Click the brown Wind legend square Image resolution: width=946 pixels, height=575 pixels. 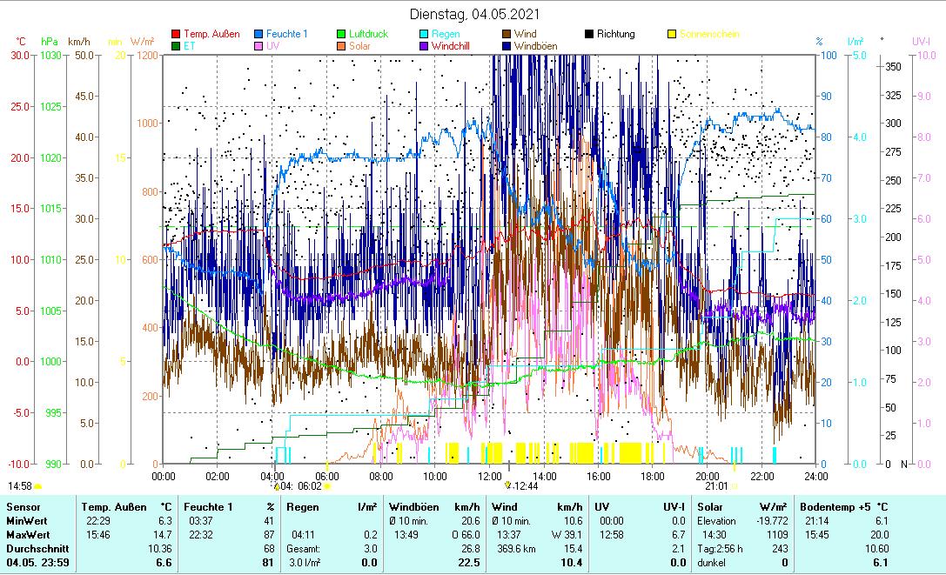coord(507,35)
